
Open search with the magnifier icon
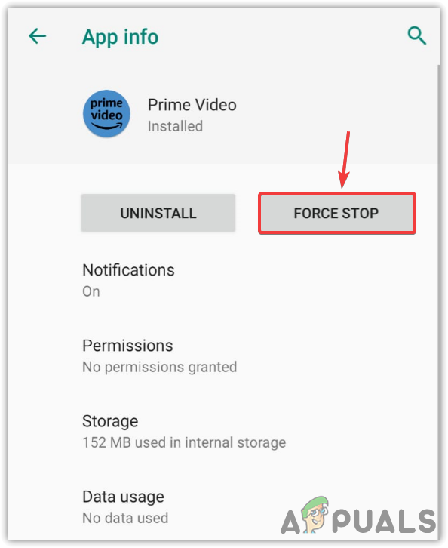417,35
